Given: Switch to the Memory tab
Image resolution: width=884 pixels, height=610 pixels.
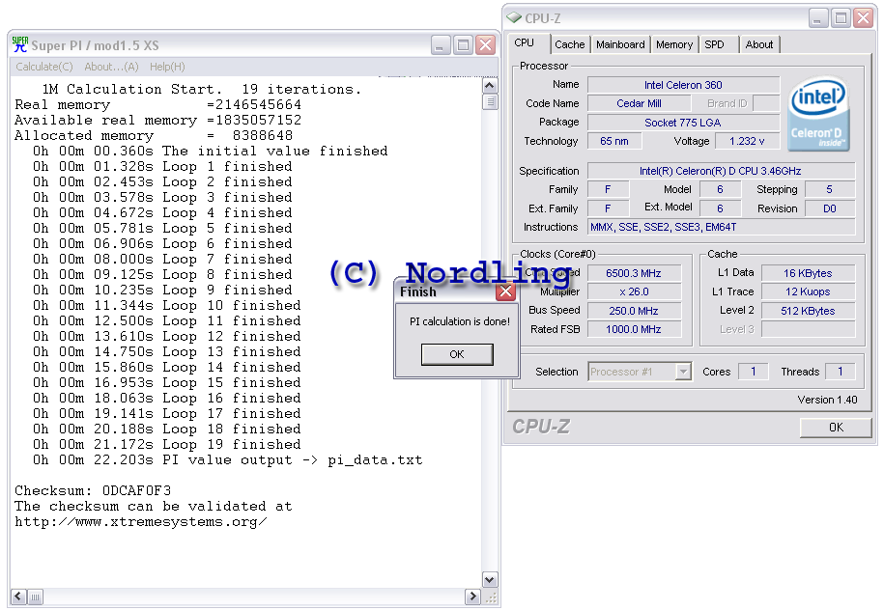Looking at the screenshot, I should 674,44.
